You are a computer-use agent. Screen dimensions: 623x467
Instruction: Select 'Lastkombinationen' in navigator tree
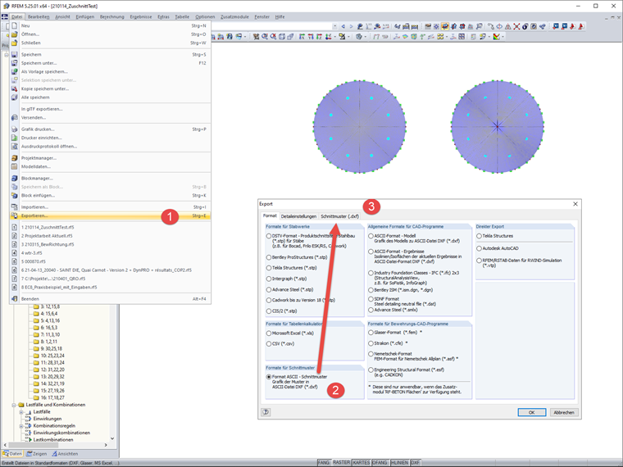point(53,440)
